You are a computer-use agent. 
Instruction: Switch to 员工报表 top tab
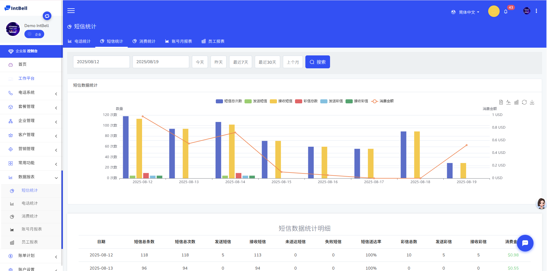(x=213, y=41)
